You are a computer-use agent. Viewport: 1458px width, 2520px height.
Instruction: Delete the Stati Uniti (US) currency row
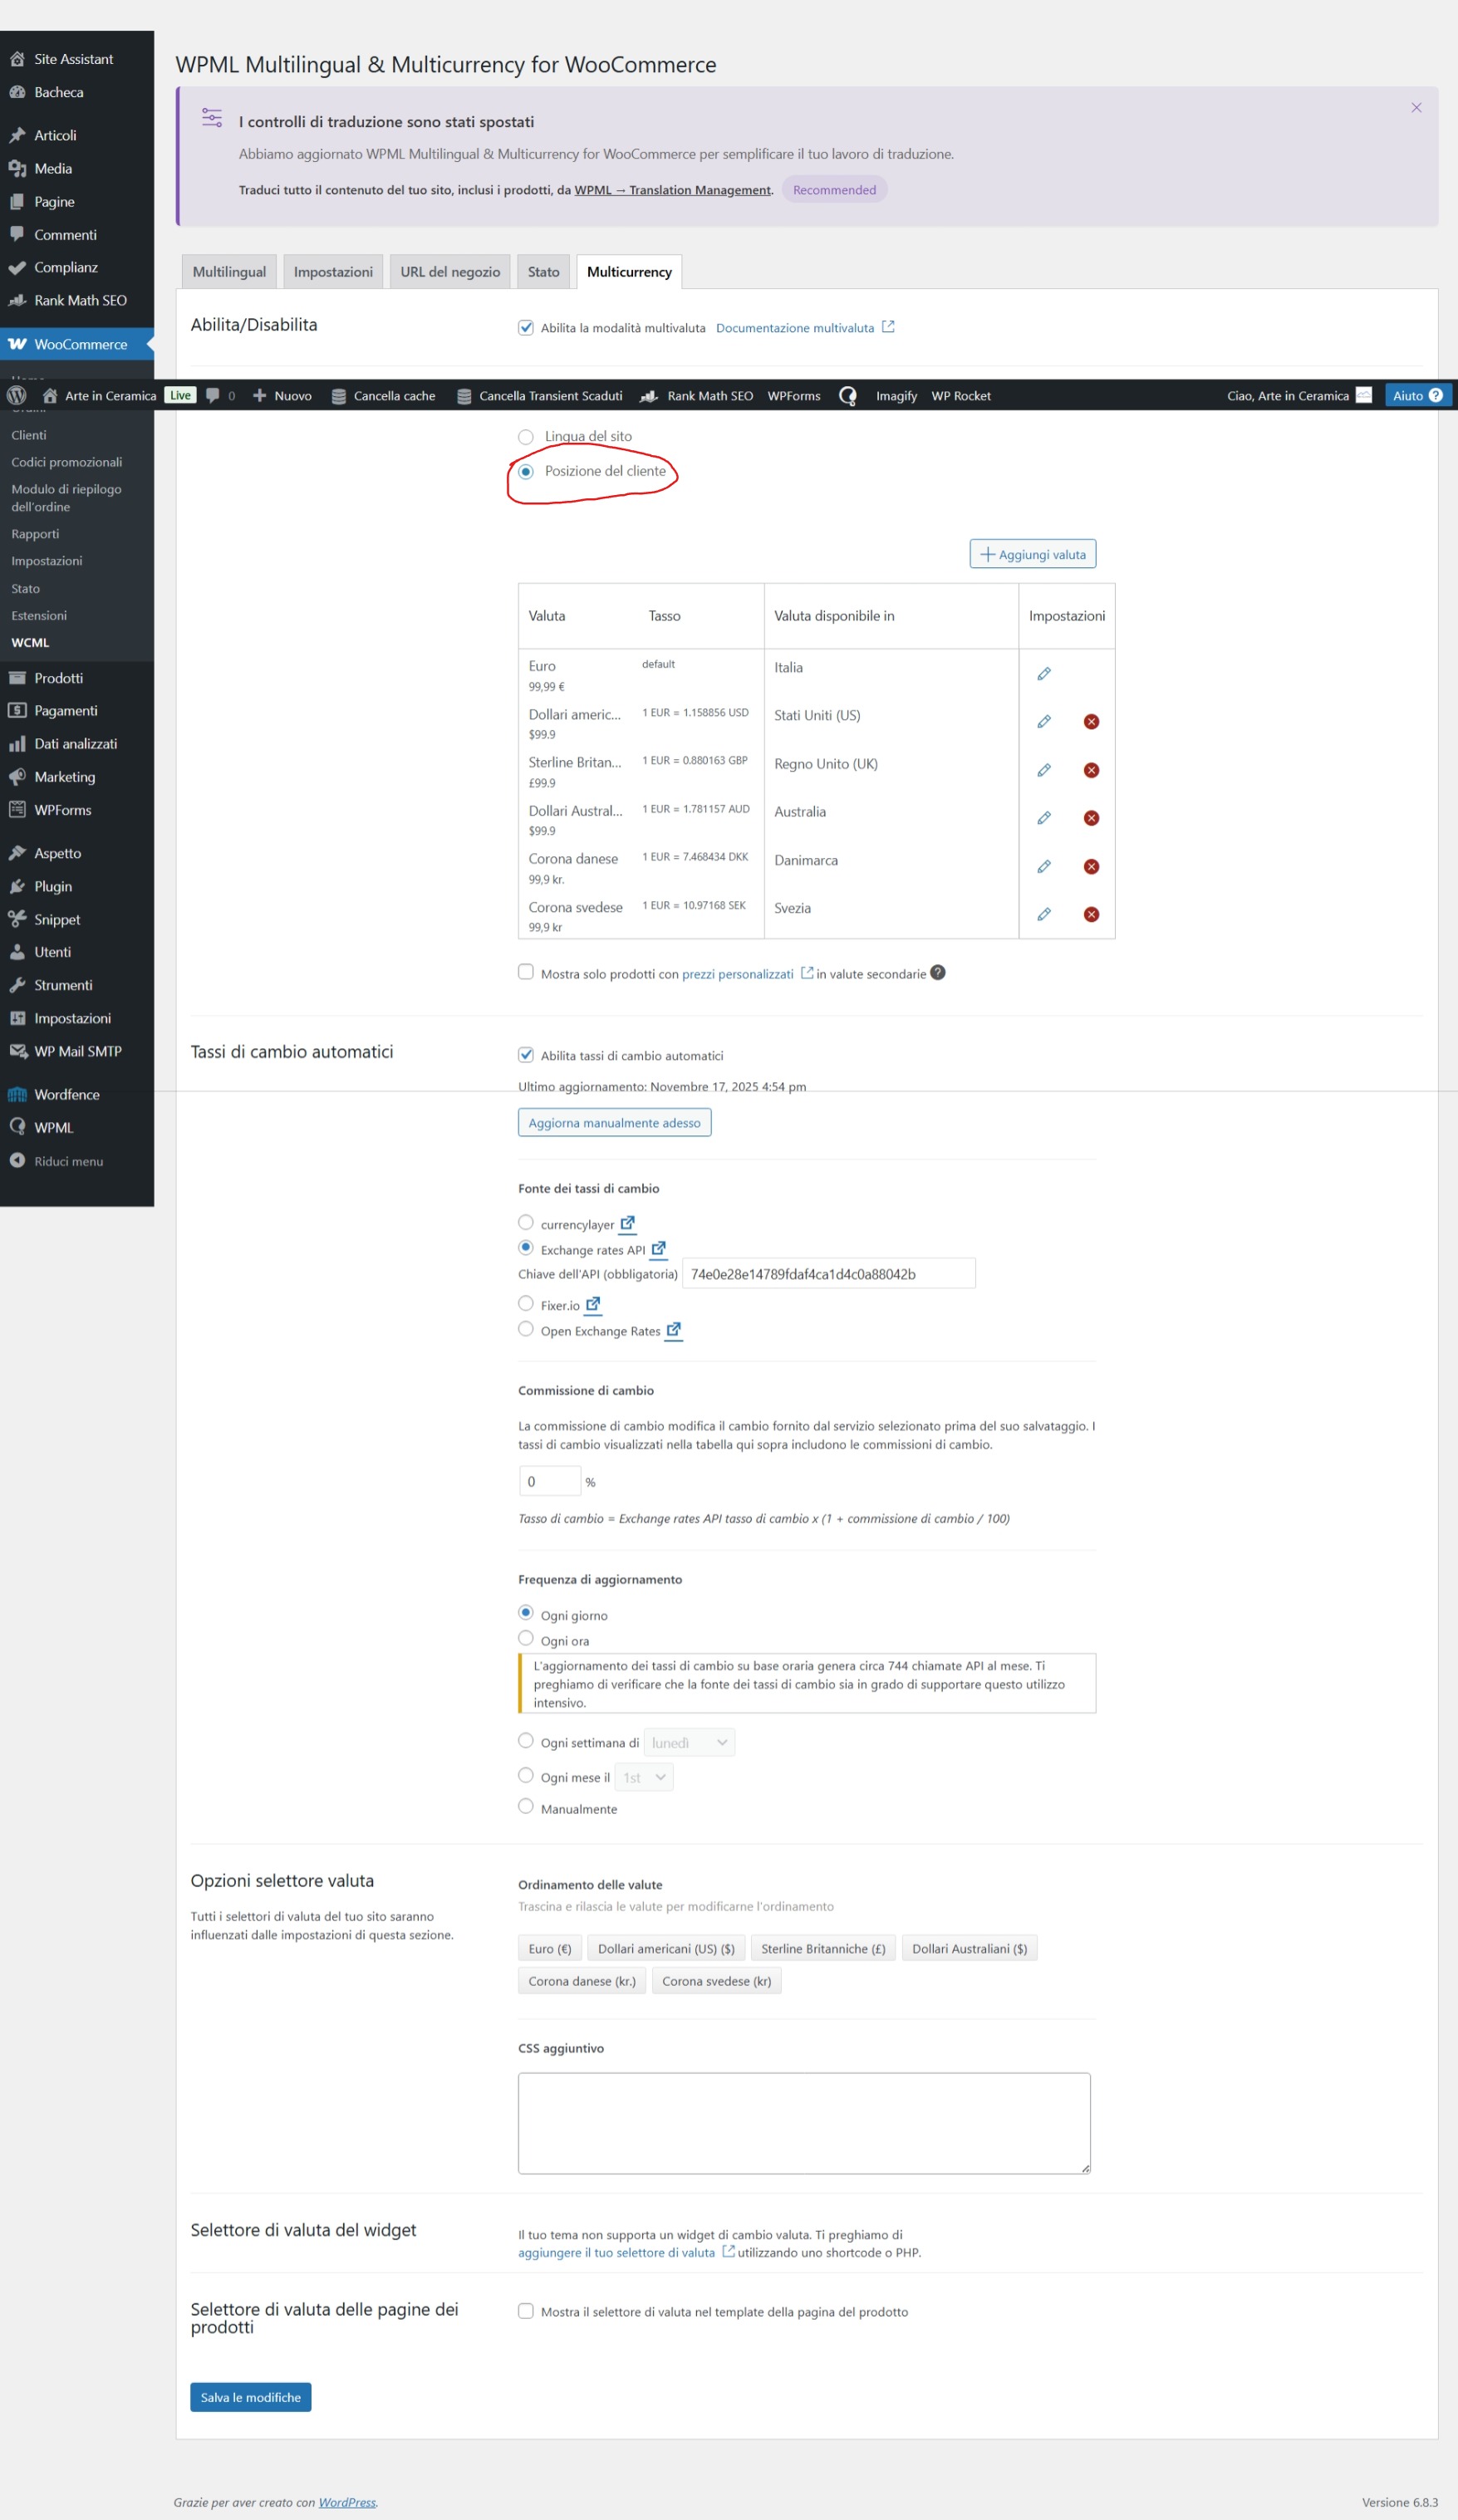tap(1091, 722)
